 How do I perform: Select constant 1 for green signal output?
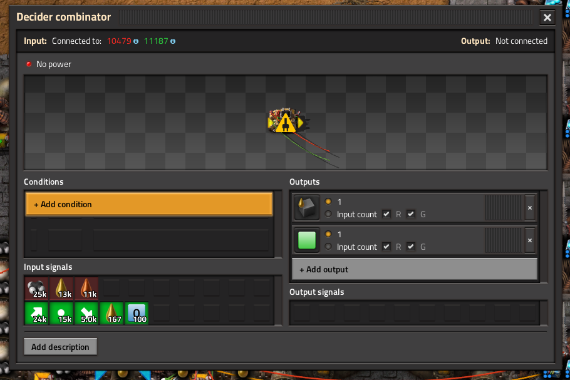(328, 234)
